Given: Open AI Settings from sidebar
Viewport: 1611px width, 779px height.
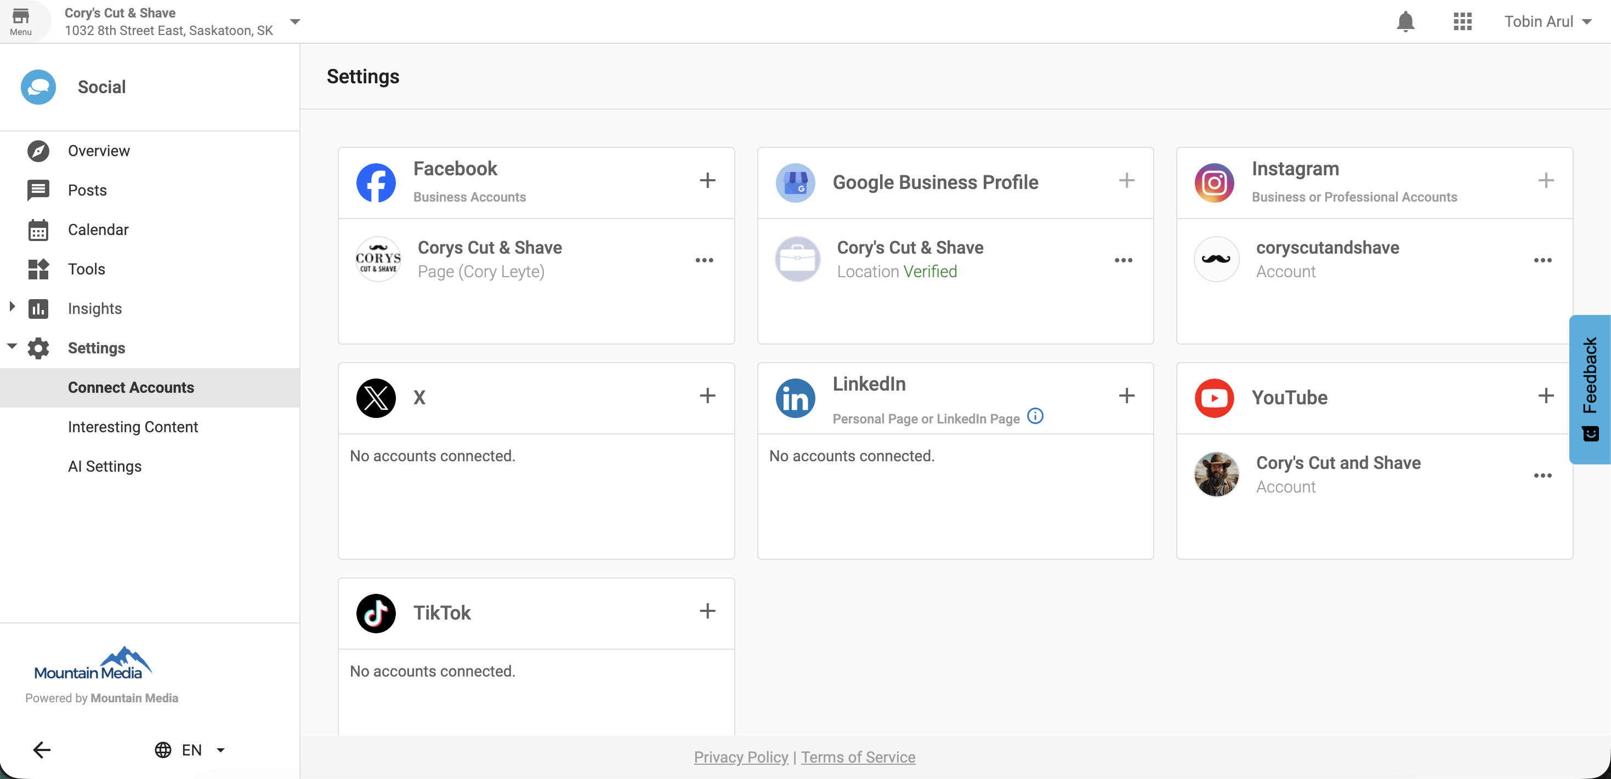Looking at the screenshot, I should 104,466.
